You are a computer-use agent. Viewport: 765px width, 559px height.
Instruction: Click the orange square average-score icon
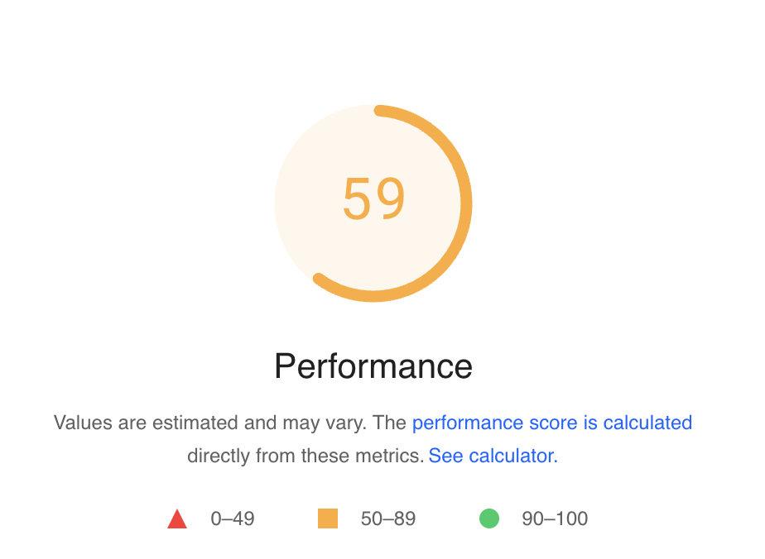point(327,518)
